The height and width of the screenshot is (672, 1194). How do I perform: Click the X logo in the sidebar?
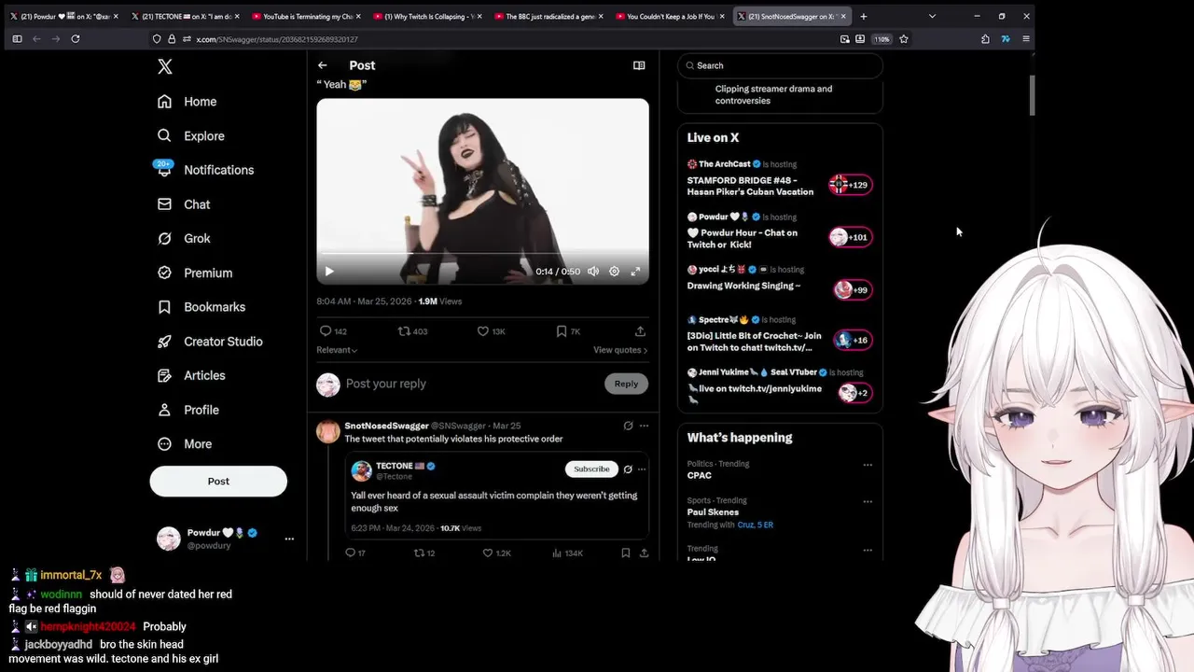[x=165, y=66]
